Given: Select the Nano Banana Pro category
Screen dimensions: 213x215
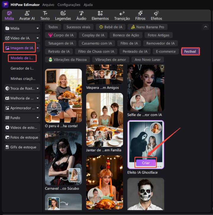Looking at the screenshot, I should pos(147,27).
